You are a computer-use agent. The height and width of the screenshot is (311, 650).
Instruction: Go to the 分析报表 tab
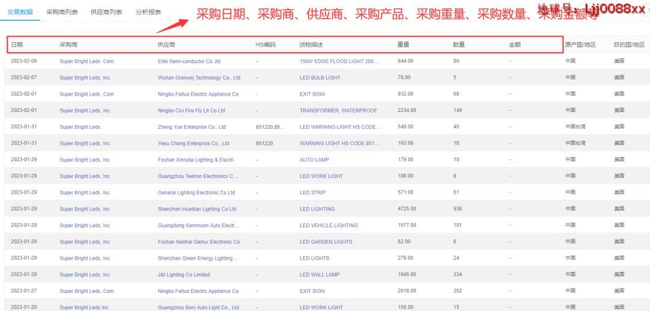click(x=148, y=12)
